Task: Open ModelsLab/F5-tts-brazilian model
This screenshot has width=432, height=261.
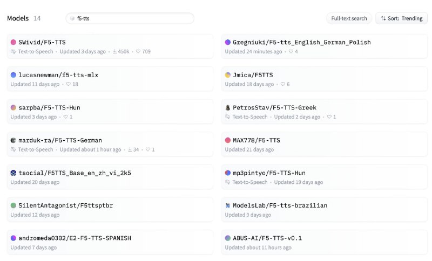Action: coord(325,210)
